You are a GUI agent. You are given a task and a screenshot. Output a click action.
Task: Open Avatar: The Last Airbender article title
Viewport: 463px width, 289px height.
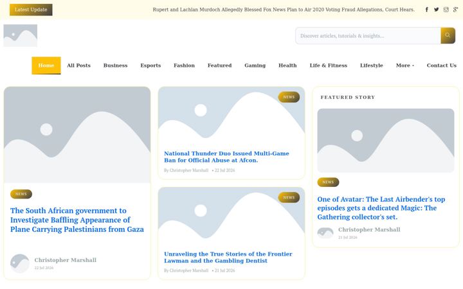(381, 208)
